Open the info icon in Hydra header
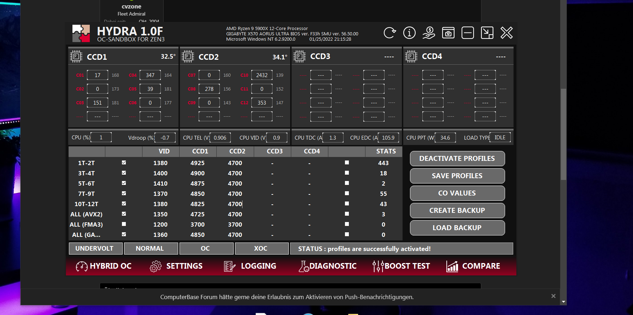633x315 pixels. point(409,33)
